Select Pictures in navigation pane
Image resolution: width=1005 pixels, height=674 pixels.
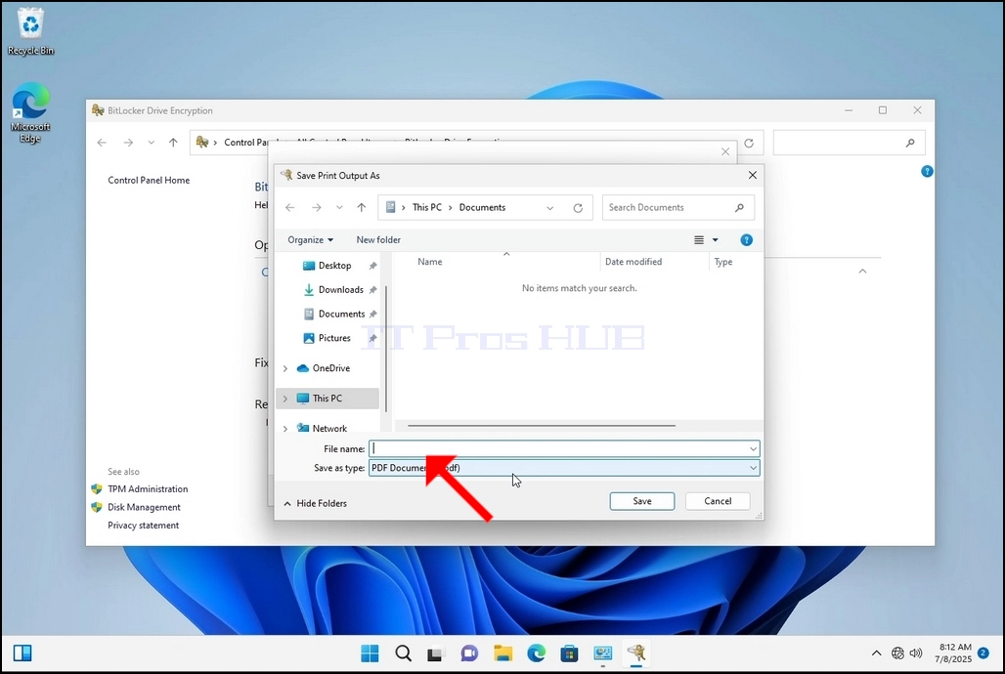coord(334,338)
